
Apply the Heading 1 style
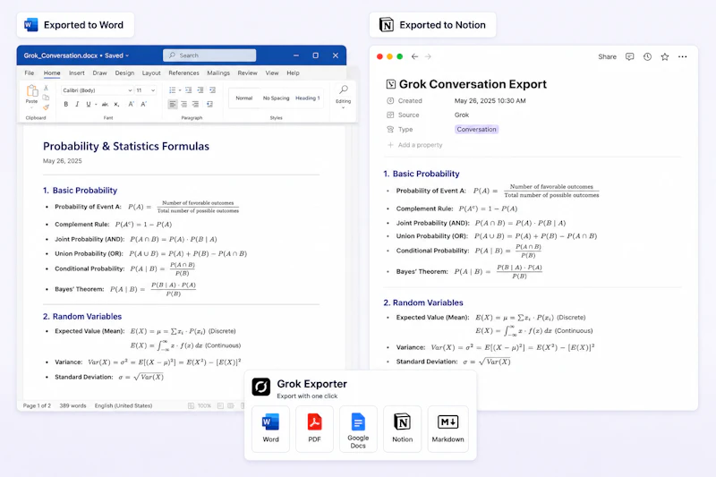coord(307,98)
